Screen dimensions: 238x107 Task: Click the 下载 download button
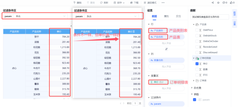(x=134, y=3)
